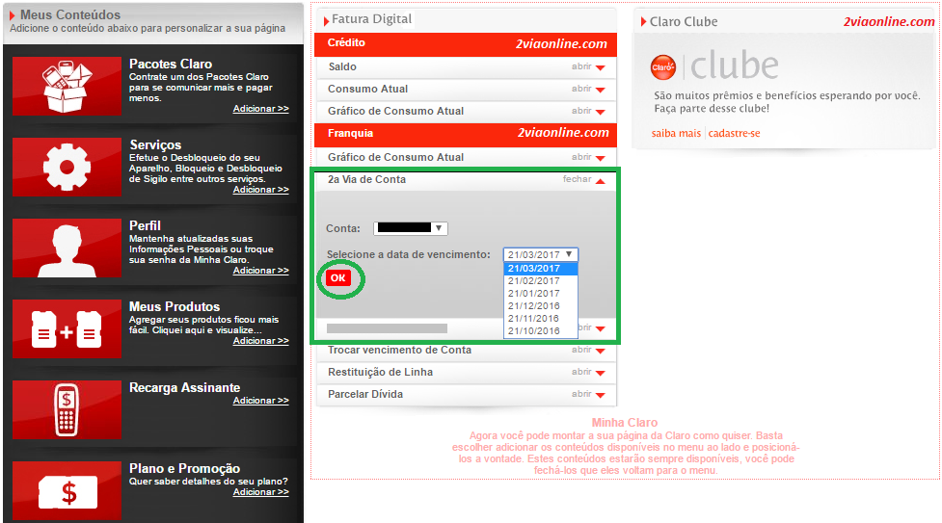
Task: Select the 21/12/2016 due date option
Action: tap(541, 306)
